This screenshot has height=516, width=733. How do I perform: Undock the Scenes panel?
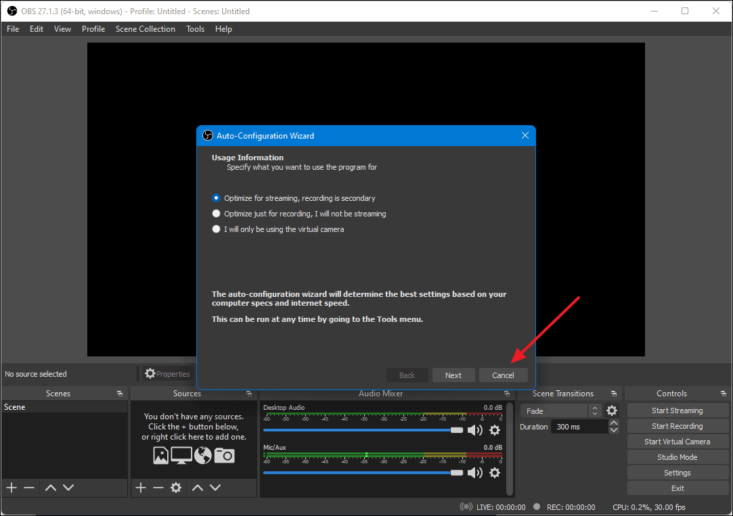(120, 394)
